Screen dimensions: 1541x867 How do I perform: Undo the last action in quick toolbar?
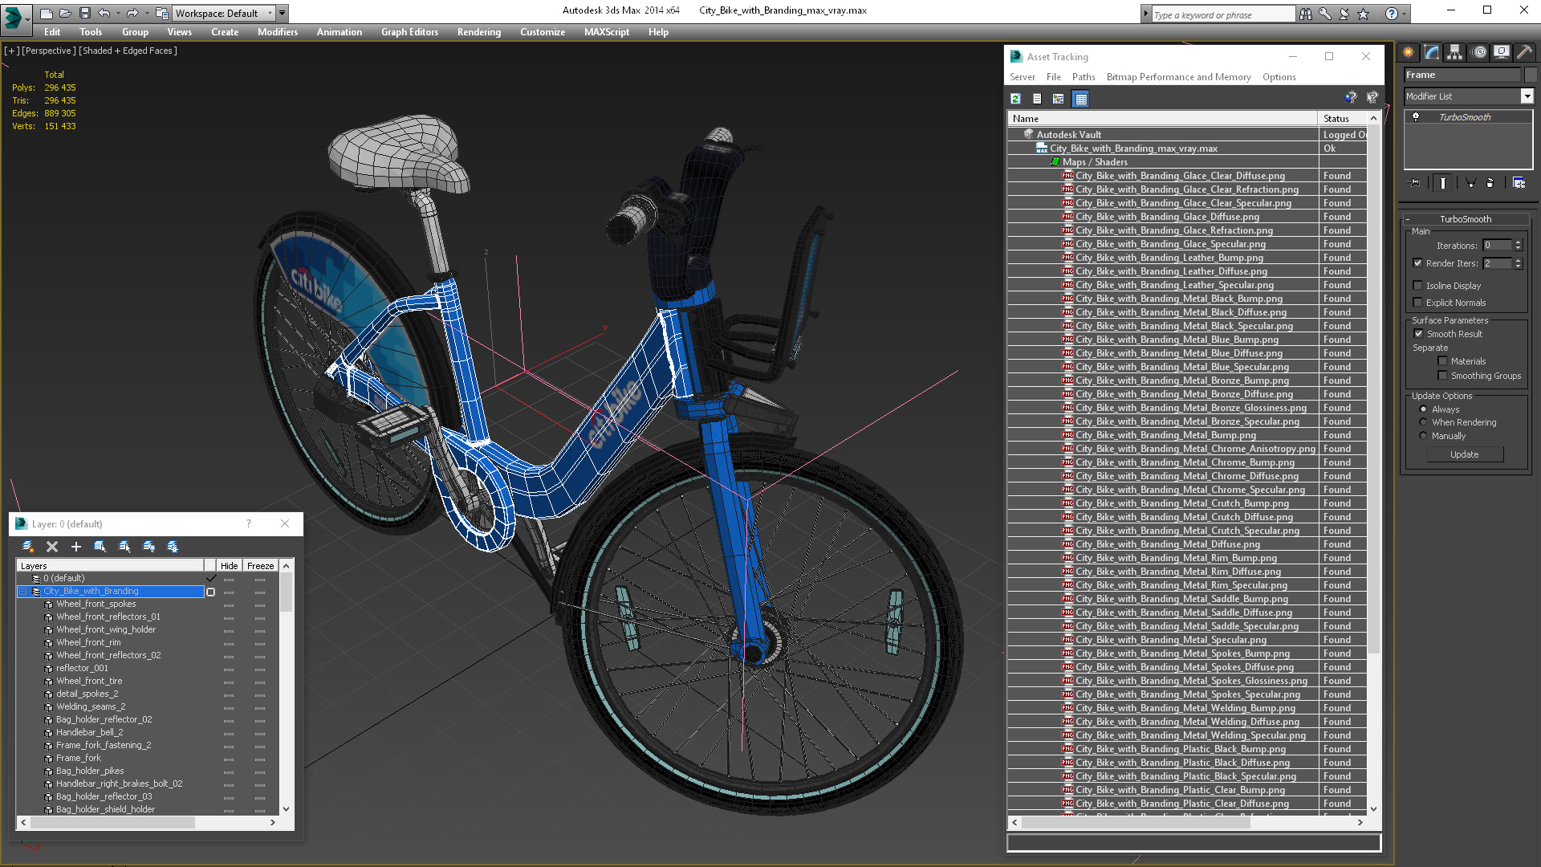pos(104,14)
